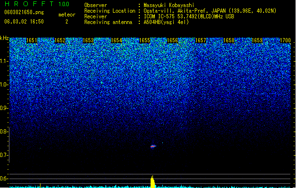Click the 1.0 kHz frequency axis label
296x188 pixels.
click(4, 85)
